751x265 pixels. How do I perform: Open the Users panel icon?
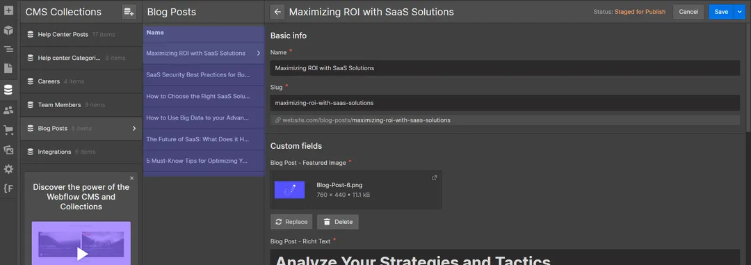(x=8, y=110)
